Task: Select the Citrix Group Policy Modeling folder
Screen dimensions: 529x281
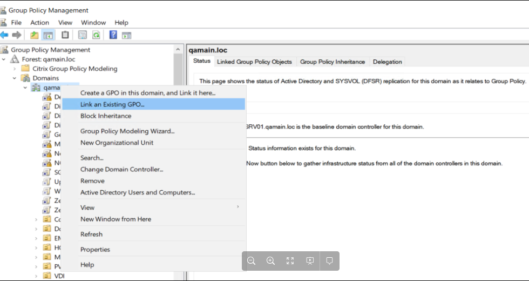Action: point(75,69)
